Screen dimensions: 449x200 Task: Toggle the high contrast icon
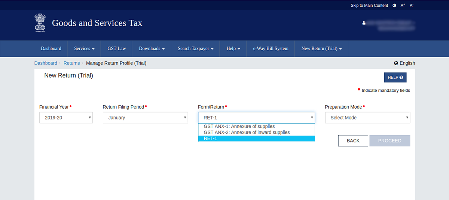click(394, 6)
